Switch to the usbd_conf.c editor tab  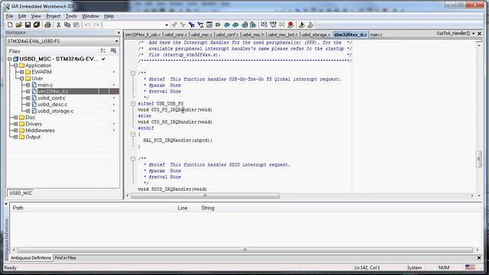(227, 34)
